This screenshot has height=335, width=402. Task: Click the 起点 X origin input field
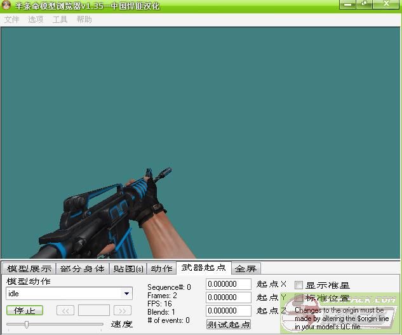coord(229,284)
